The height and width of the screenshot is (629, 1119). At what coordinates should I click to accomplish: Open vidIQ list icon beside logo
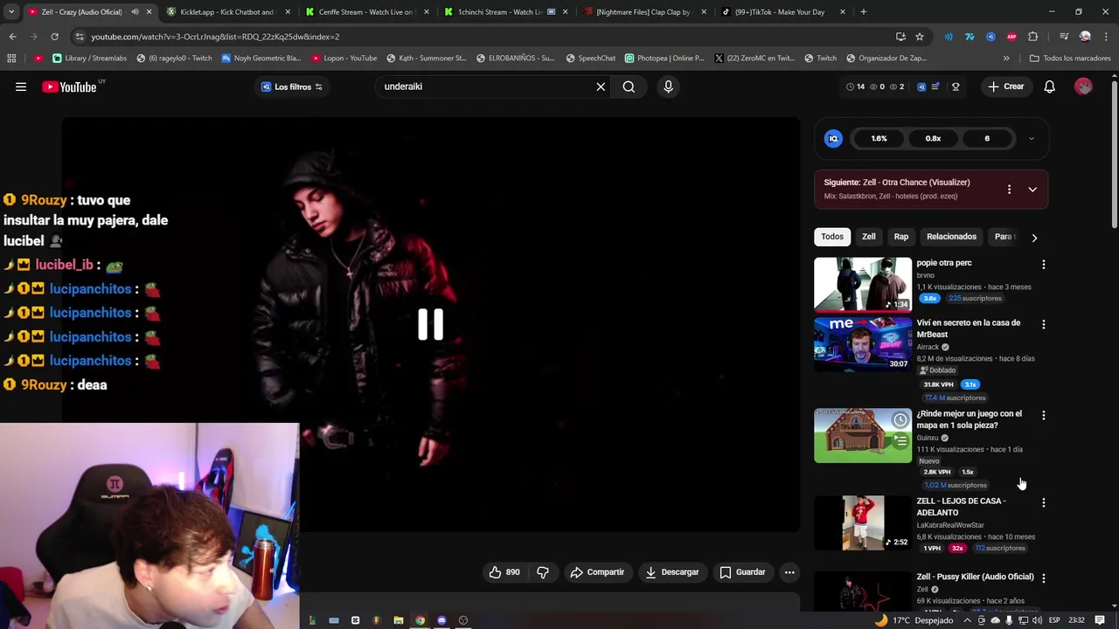coord(935,86)
